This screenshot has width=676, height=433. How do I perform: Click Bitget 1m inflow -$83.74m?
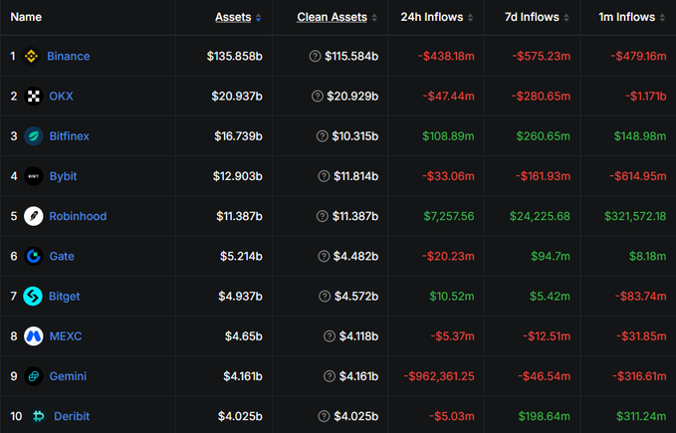(x=640, y=297)
